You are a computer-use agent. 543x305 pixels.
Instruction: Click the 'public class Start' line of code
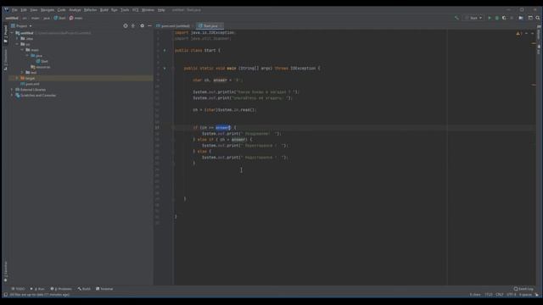(198, 51)
